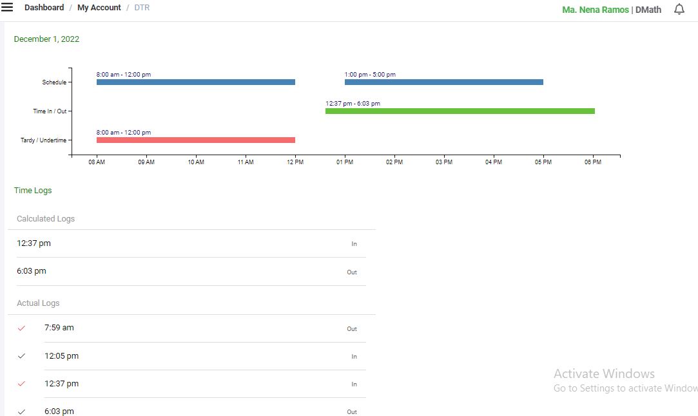Click the checkmark beside 6:03 pm actual log
Image resolution: width=698 pixels, height=416 pixels.
[22, 411]
